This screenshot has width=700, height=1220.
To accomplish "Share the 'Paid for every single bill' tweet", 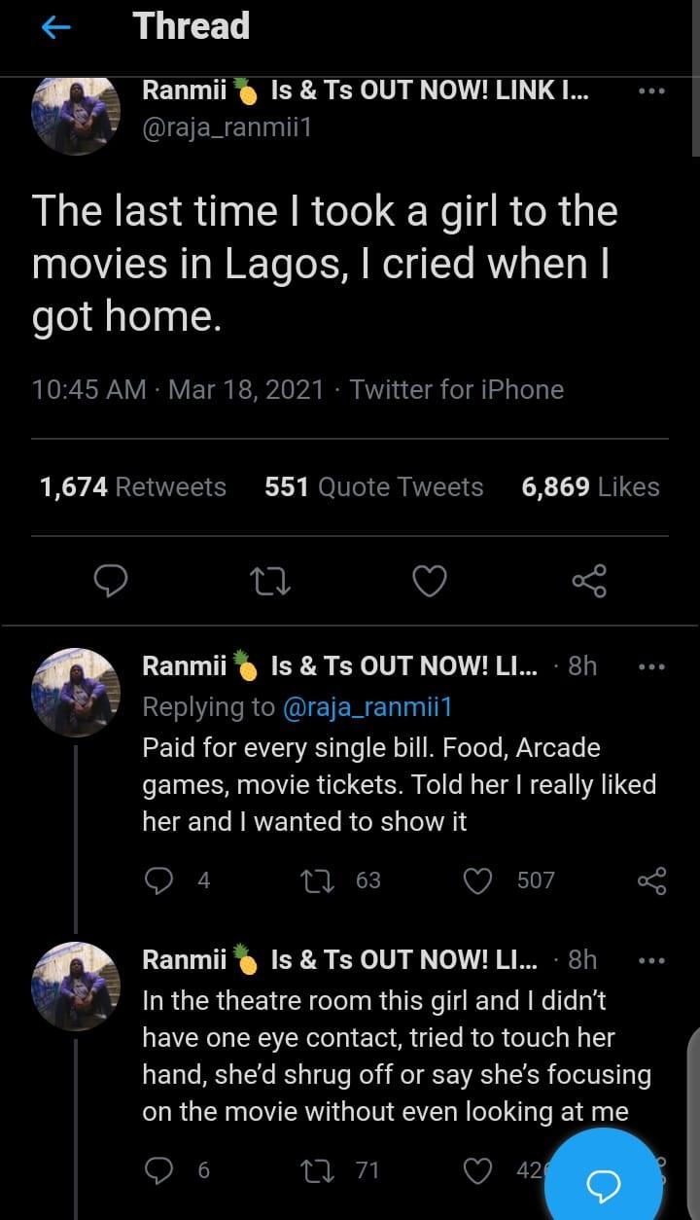I will (651, 880).
